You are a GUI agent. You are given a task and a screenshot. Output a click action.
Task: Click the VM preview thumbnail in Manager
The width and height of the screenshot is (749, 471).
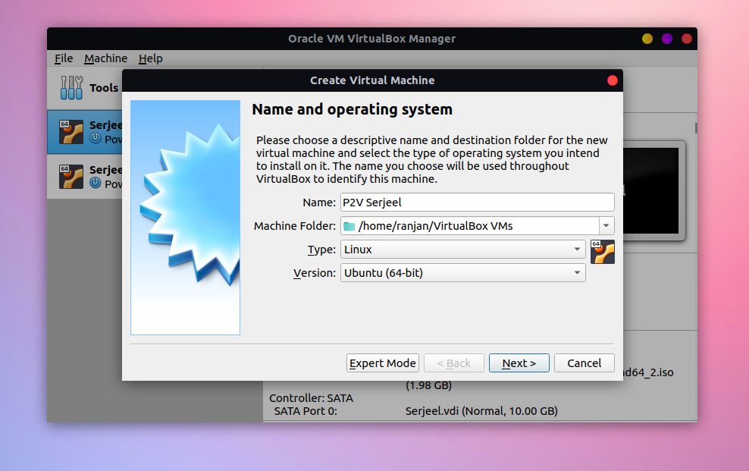(653, 190)
